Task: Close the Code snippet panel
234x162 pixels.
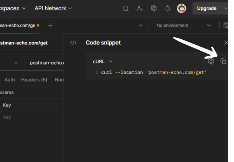Action: click(226, 43)
